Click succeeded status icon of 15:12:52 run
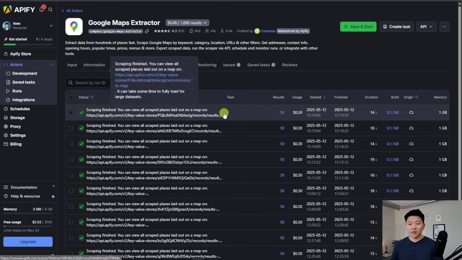This screenshot has width=462, height=260. pos(81,160)
